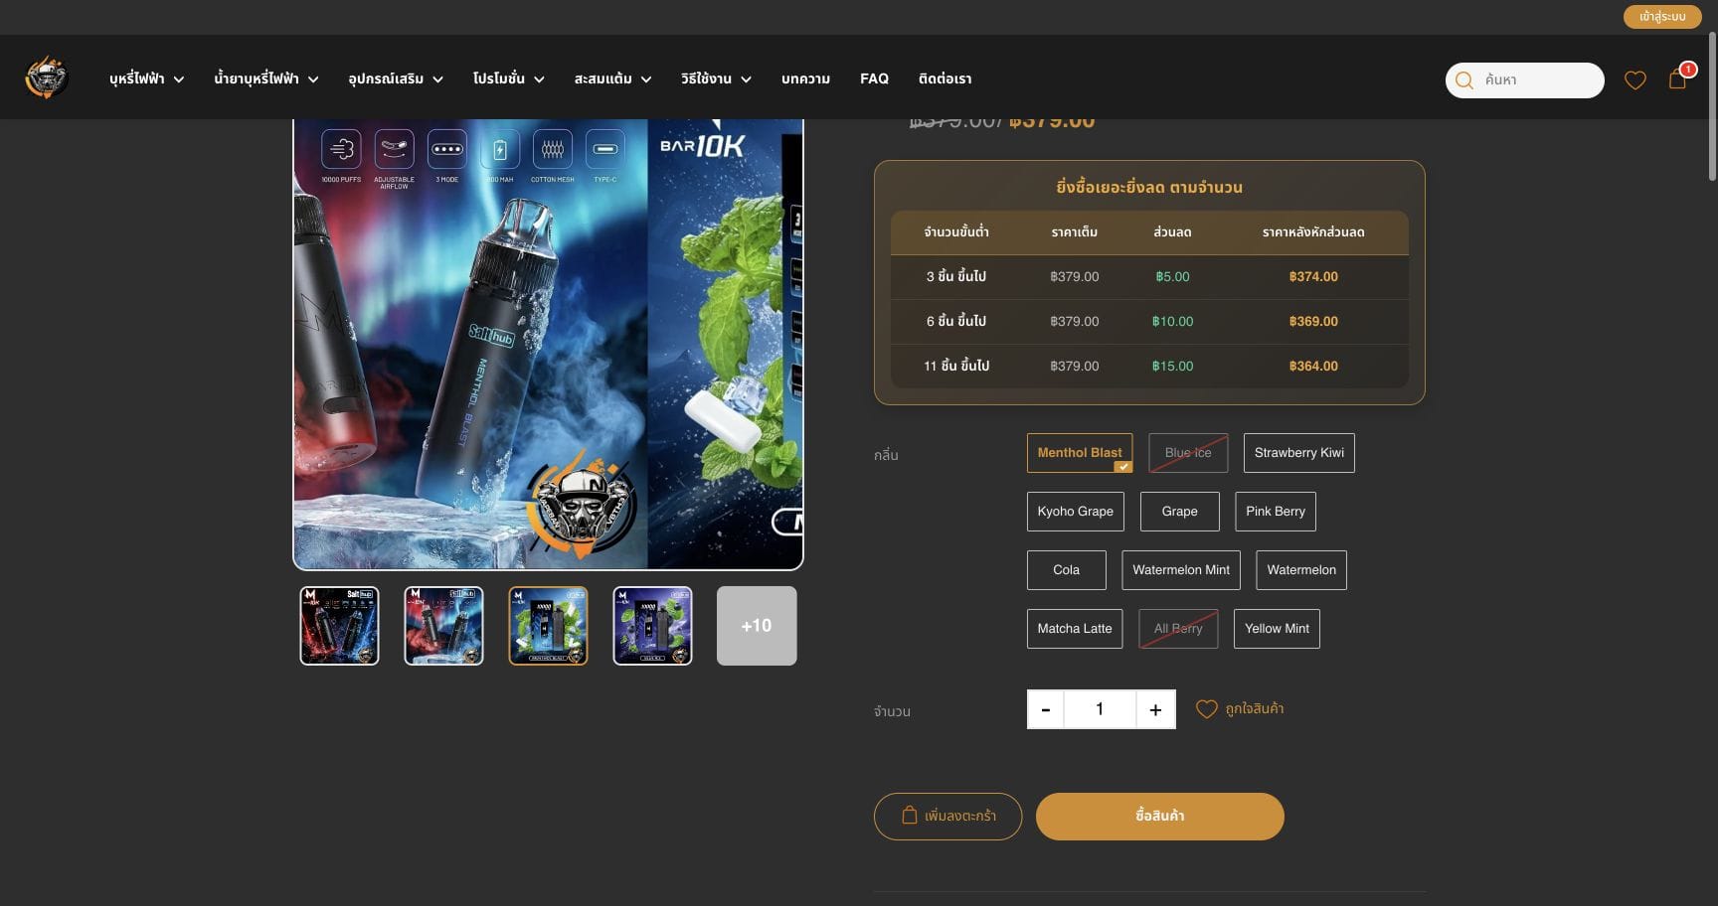
Task: Click the ถูกใจสินค้า wishlist link
Action: coord(1255,709)
